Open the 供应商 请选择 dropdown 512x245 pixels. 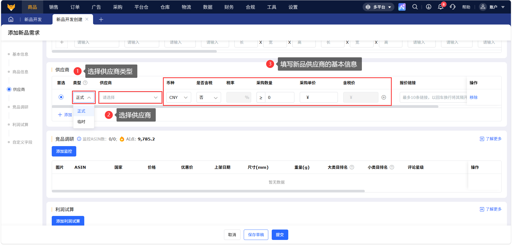click(130, 97)
